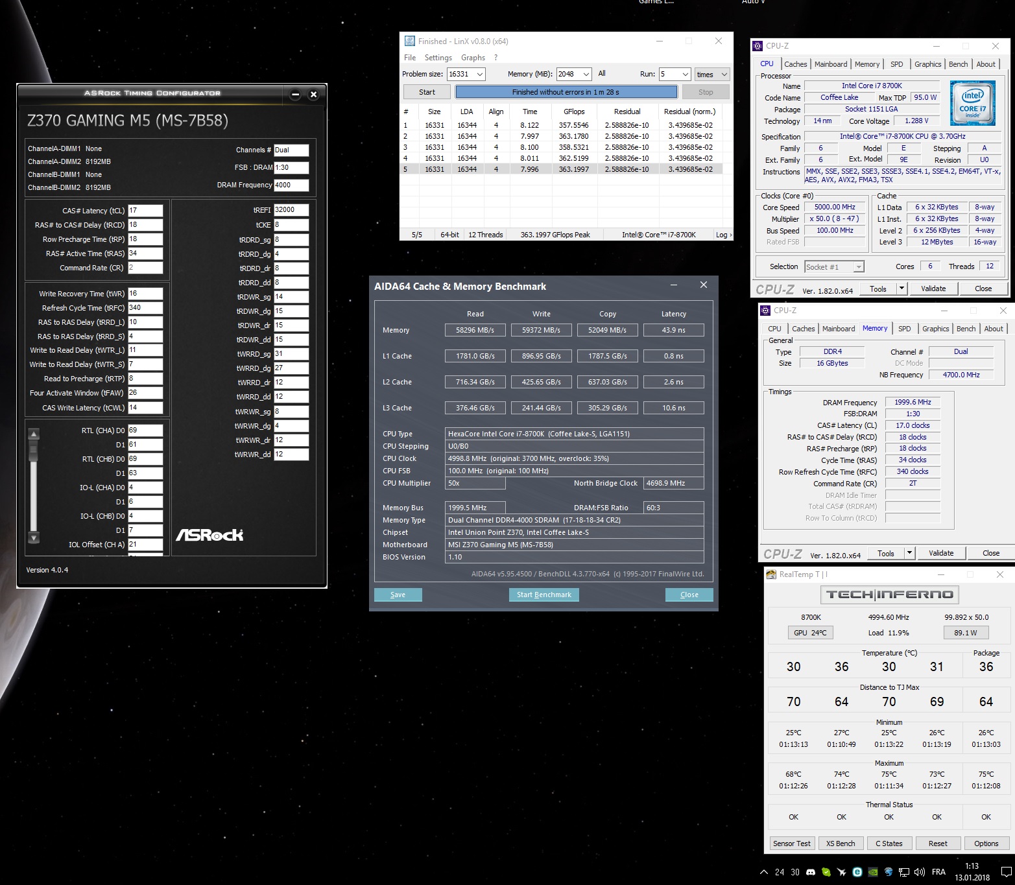Click the Intel Core i7 logo badge
Screen dimensions: 1015x885
pos(972,102)
